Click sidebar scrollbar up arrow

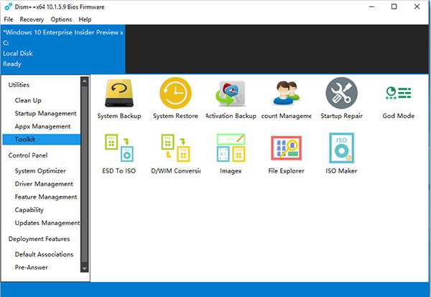point(84,81)
